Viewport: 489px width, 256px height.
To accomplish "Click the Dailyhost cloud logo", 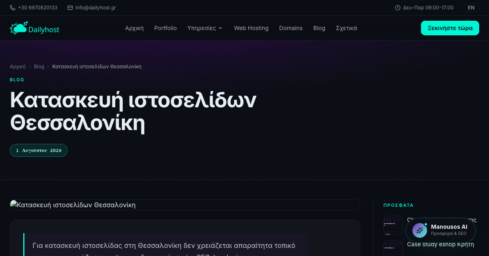I will 35,28.
